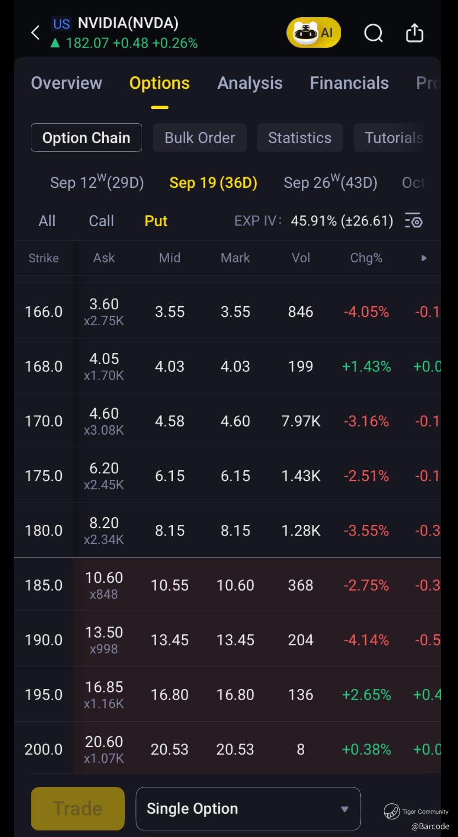
Task: Expand the Single Option dropdown
Action: click(248, 808)
